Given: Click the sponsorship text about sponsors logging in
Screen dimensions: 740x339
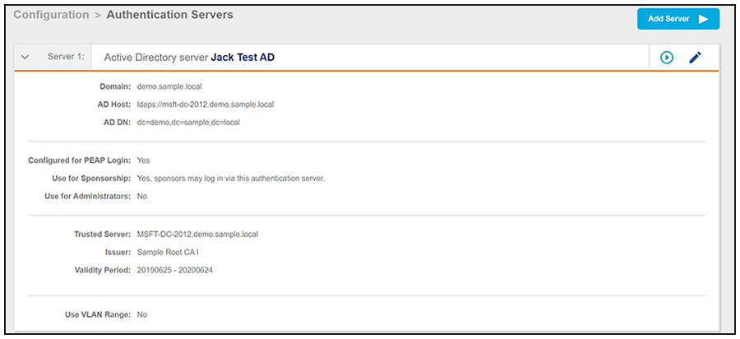Looking at the screenshot, I should point(231,179).
